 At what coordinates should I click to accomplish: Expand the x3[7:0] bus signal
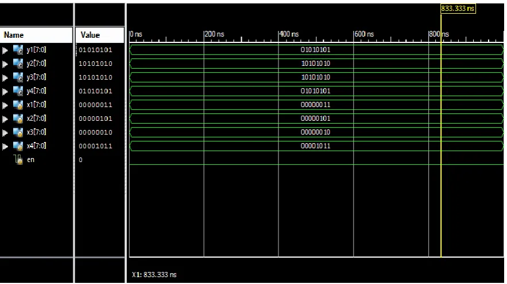point(5,133)
